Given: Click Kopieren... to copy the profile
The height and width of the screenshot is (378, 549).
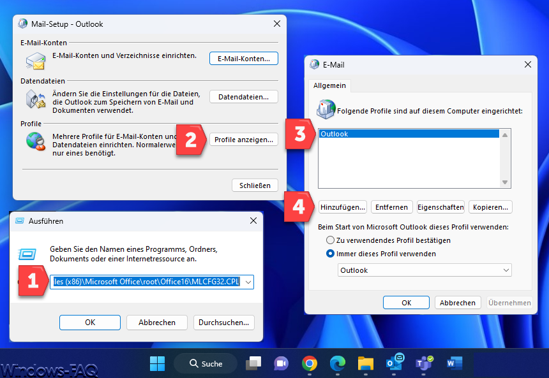Looking at the screenshot, I should pyautogui.click(x=490, y=207).
